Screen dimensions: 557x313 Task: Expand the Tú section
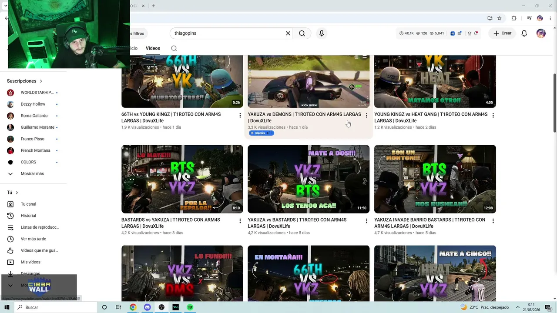tap(13, 193)
